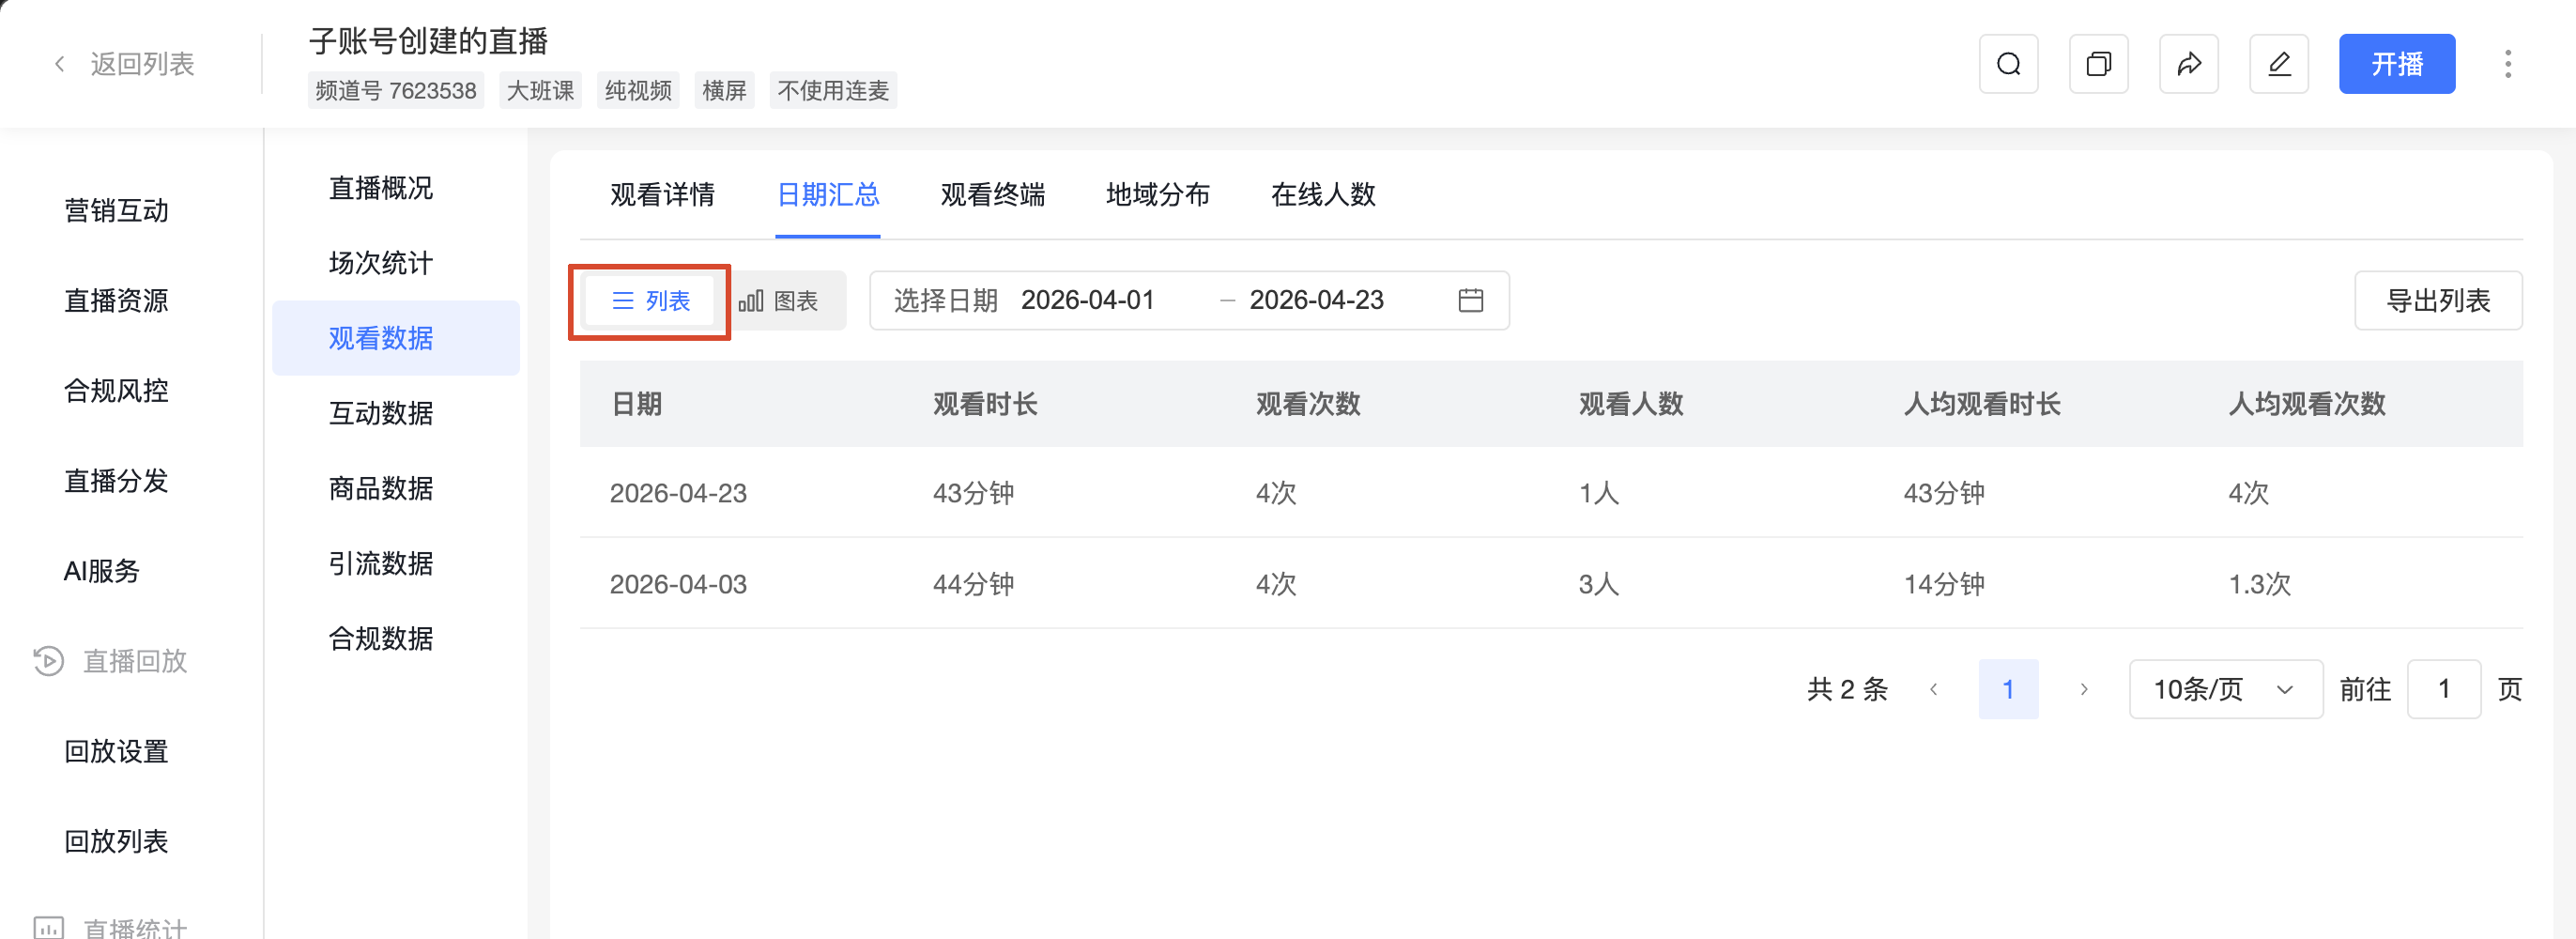The height and width of the screenshot is (939, 2576).
Task: Switch to 列表 list view
Action: (x=650, y=301)
